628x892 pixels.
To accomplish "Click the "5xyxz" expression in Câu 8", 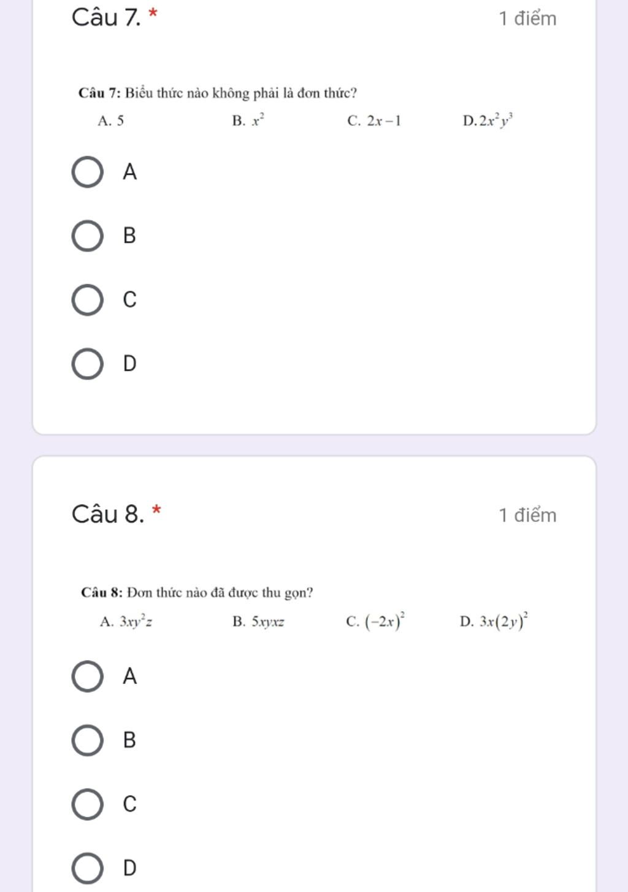I will coord(267,622).
